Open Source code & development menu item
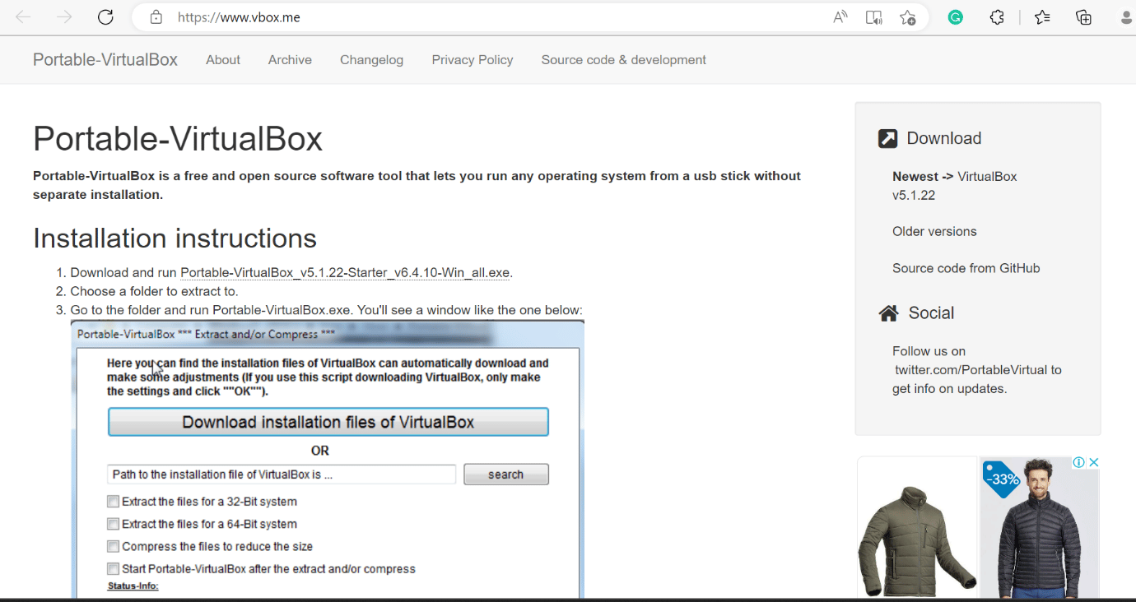The image size is (1136, 602). pos(623,60)
